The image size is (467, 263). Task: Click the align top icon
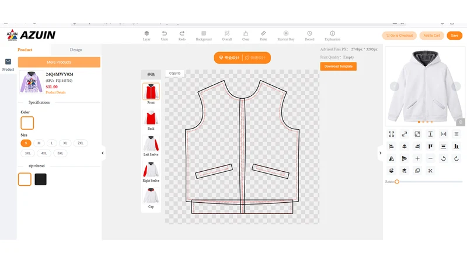(430, 147)
